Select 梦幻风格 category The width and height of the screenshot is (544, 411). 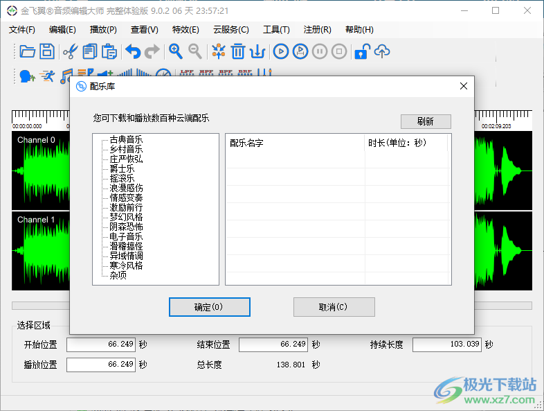tap(126, 217)
